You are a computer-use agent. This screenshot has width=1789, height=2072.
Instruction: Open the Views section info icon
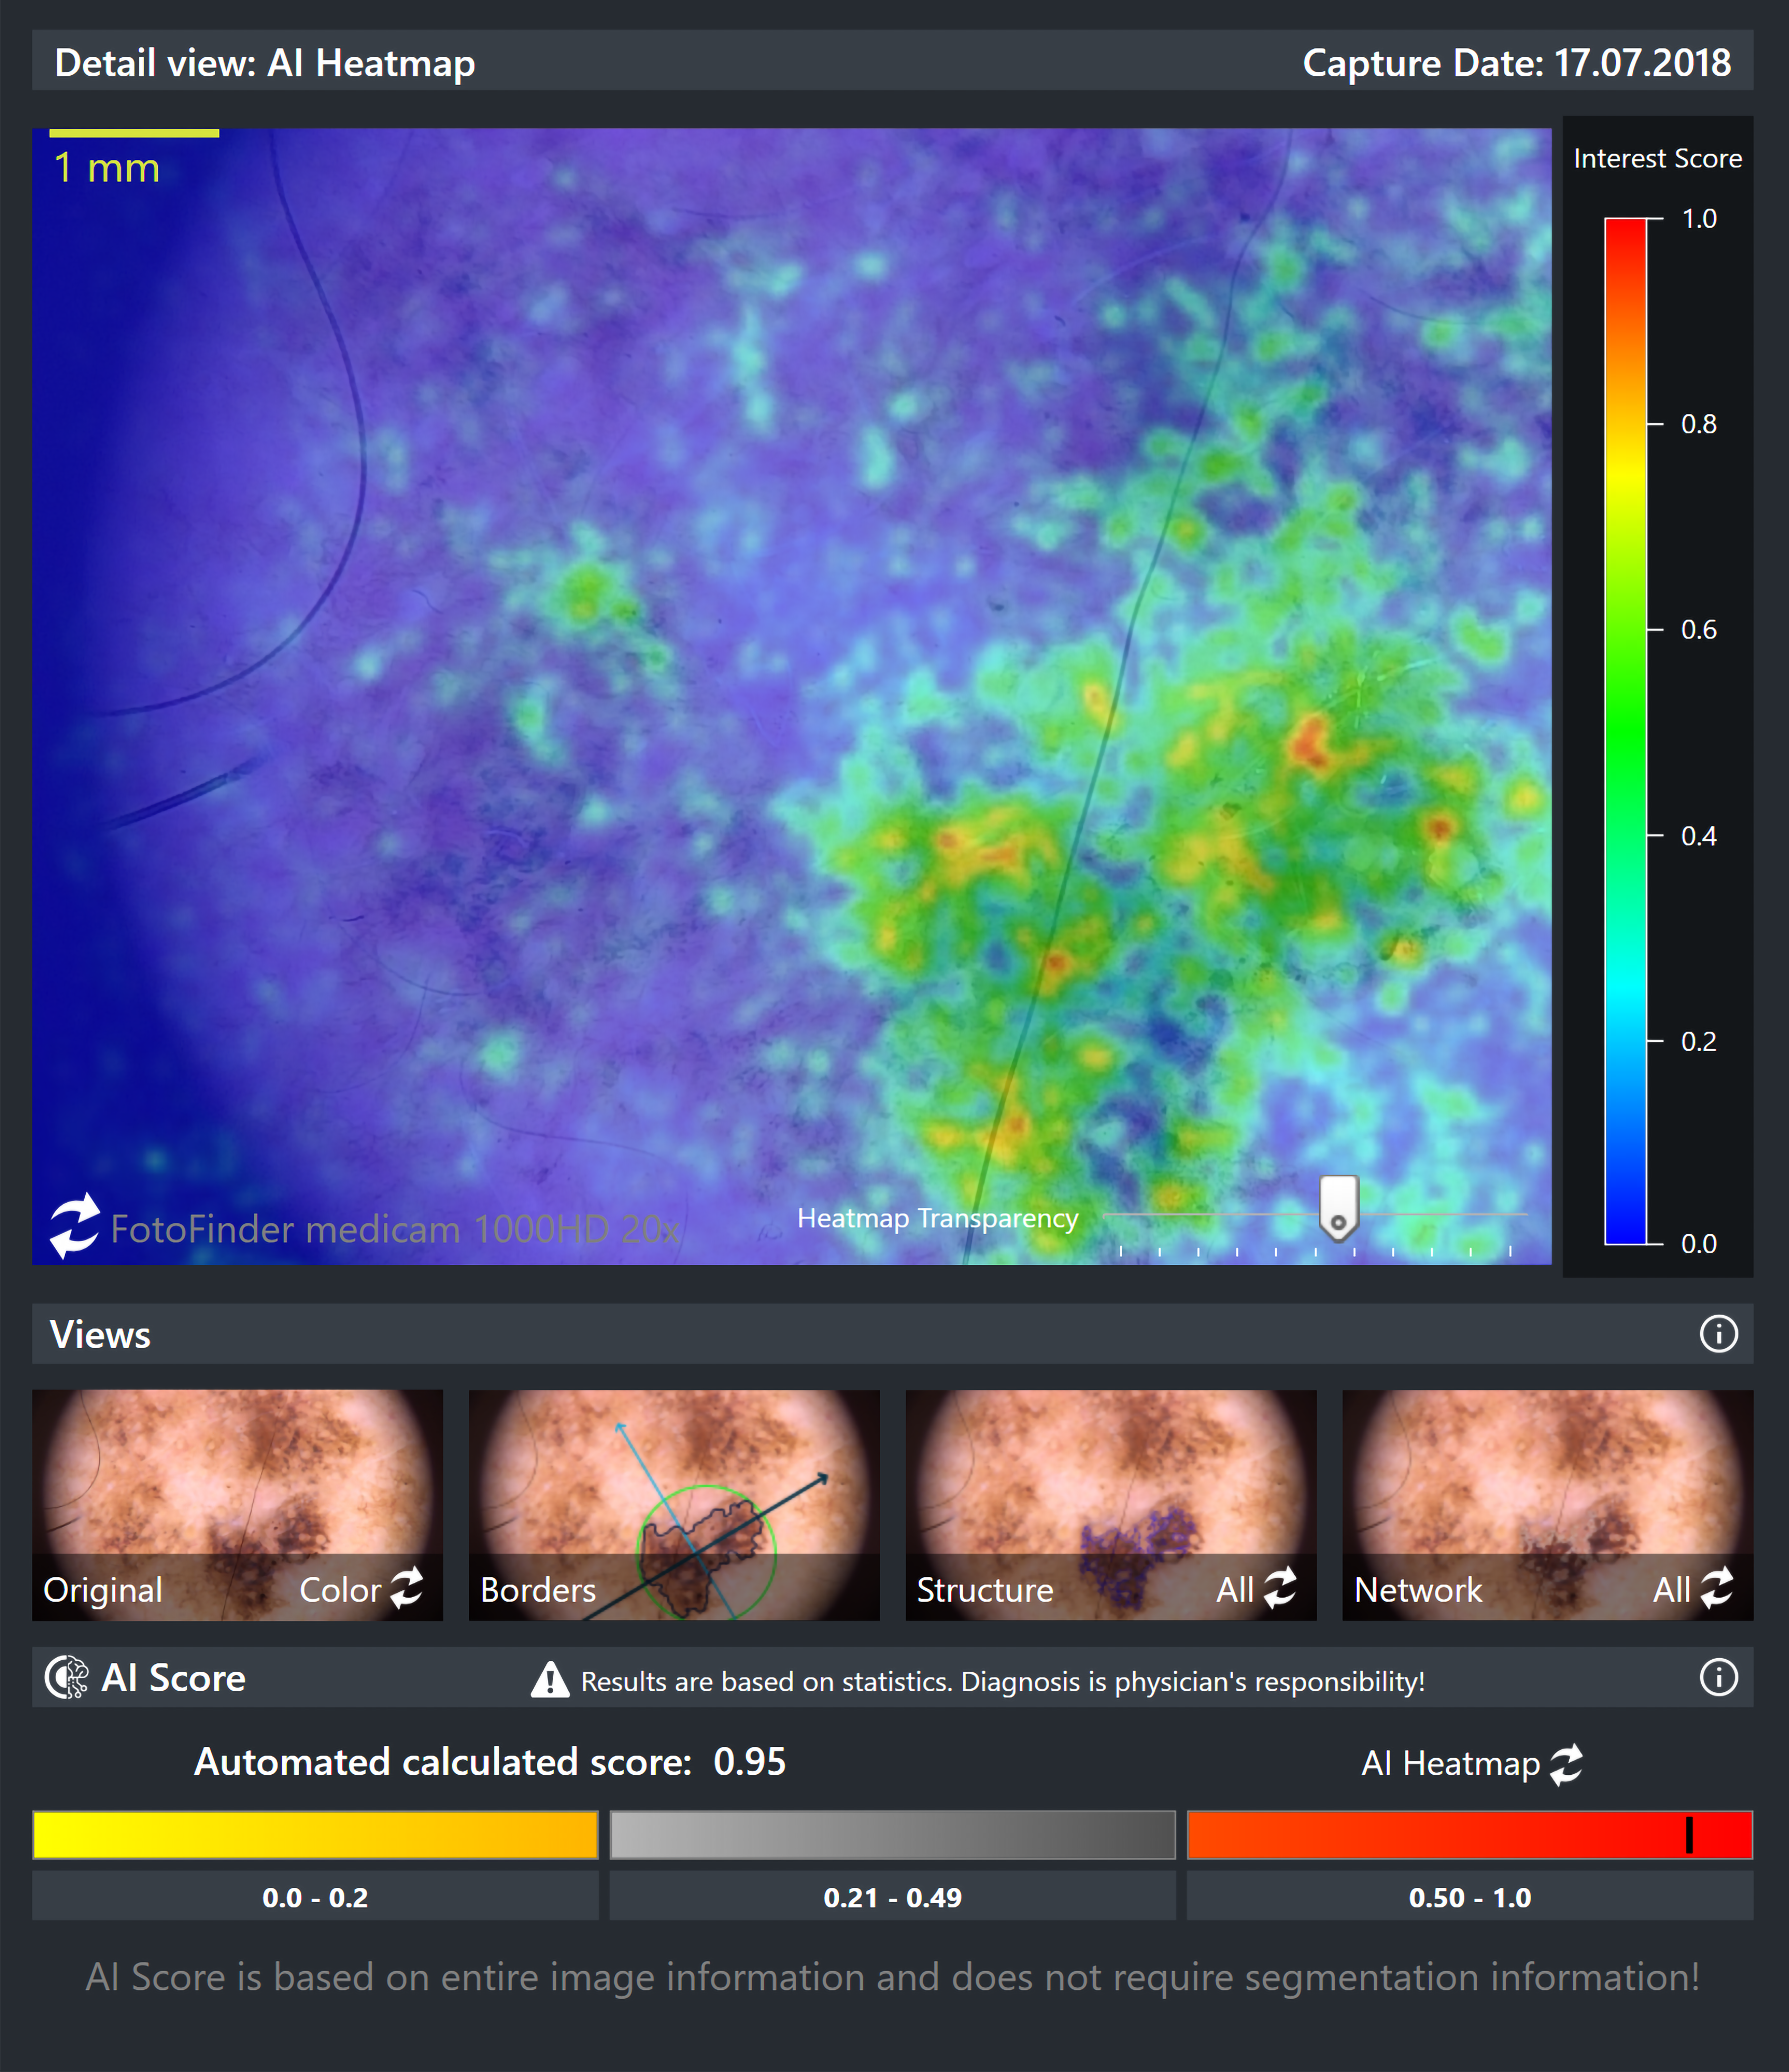[x=1718, y=1333]
